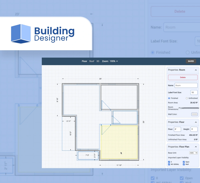Open the 3D view tab
The height and width of the screenshot is (183, 200).
98,61
